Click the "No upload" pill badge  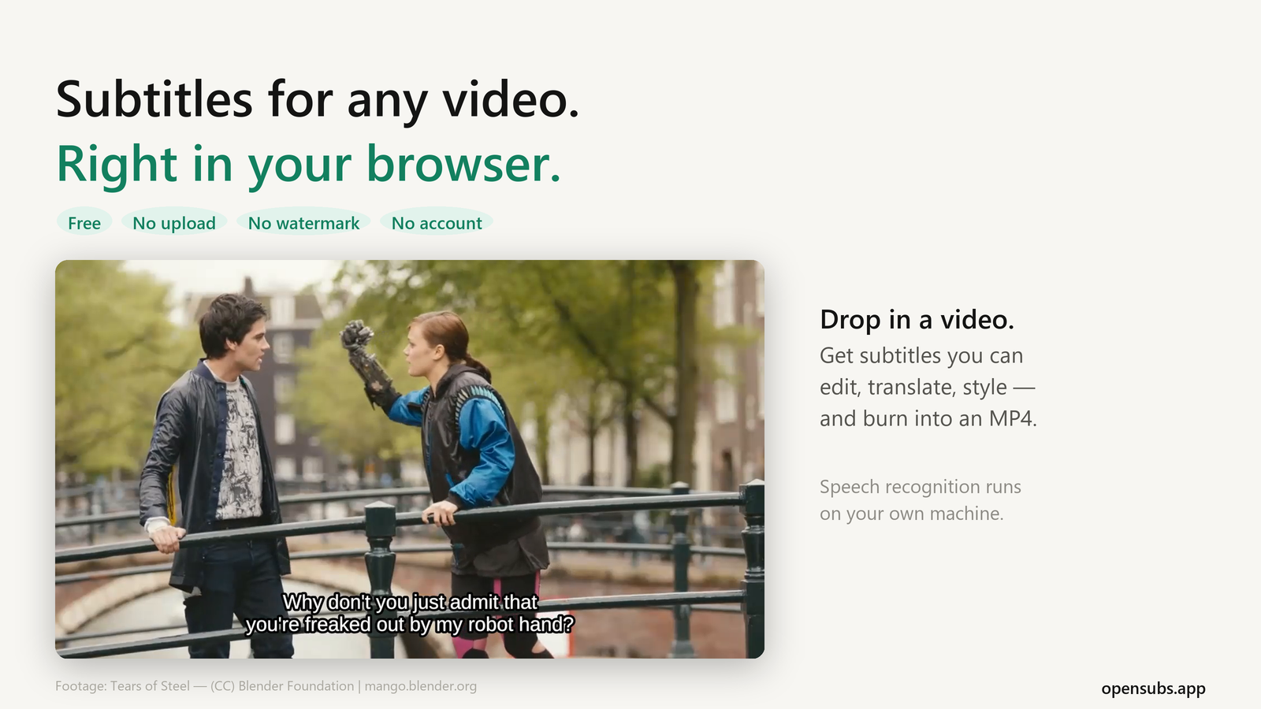click(x=174, y=223)
